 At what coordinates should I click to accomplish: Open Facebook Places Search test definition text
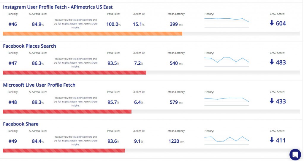click(x=76, y=63)
